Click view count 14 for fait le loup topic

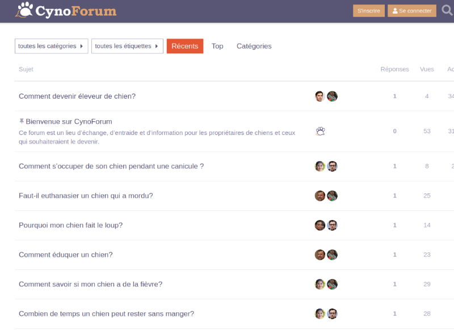[x=427, y=225]
